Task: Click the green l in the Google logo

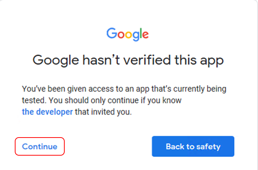Action: tap(141, 33)
